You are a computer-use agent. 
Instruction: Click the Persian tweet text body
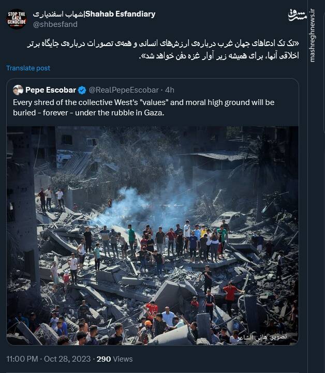point(163,50)
